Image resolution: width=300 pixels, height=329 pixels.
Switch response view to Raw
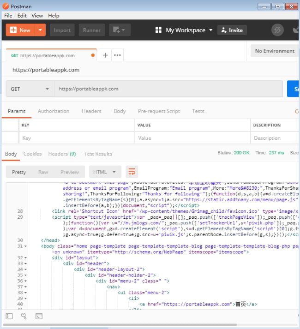43,172
